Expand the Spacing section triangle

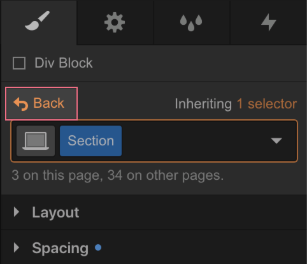tap(17, 247)
